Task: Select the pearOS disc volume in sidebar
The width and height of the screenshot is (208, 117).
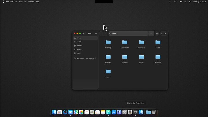Action: 84,58
